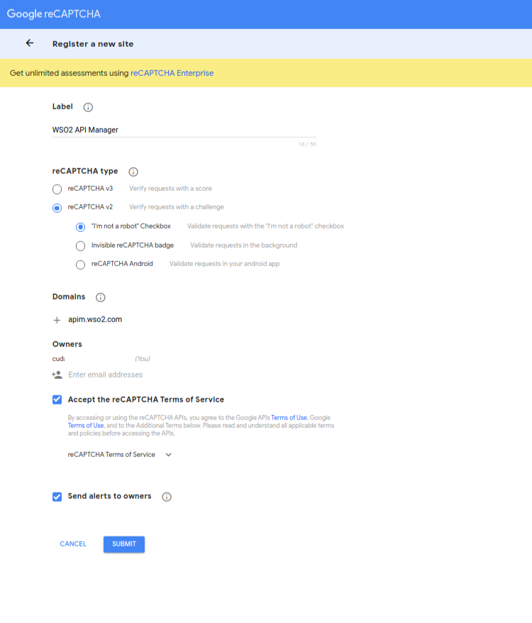Image resolution: width=532 pixels, height=623 pixels.
Task: Click the Google reCAPTCHA logo
Action: [x=54, y=14]
